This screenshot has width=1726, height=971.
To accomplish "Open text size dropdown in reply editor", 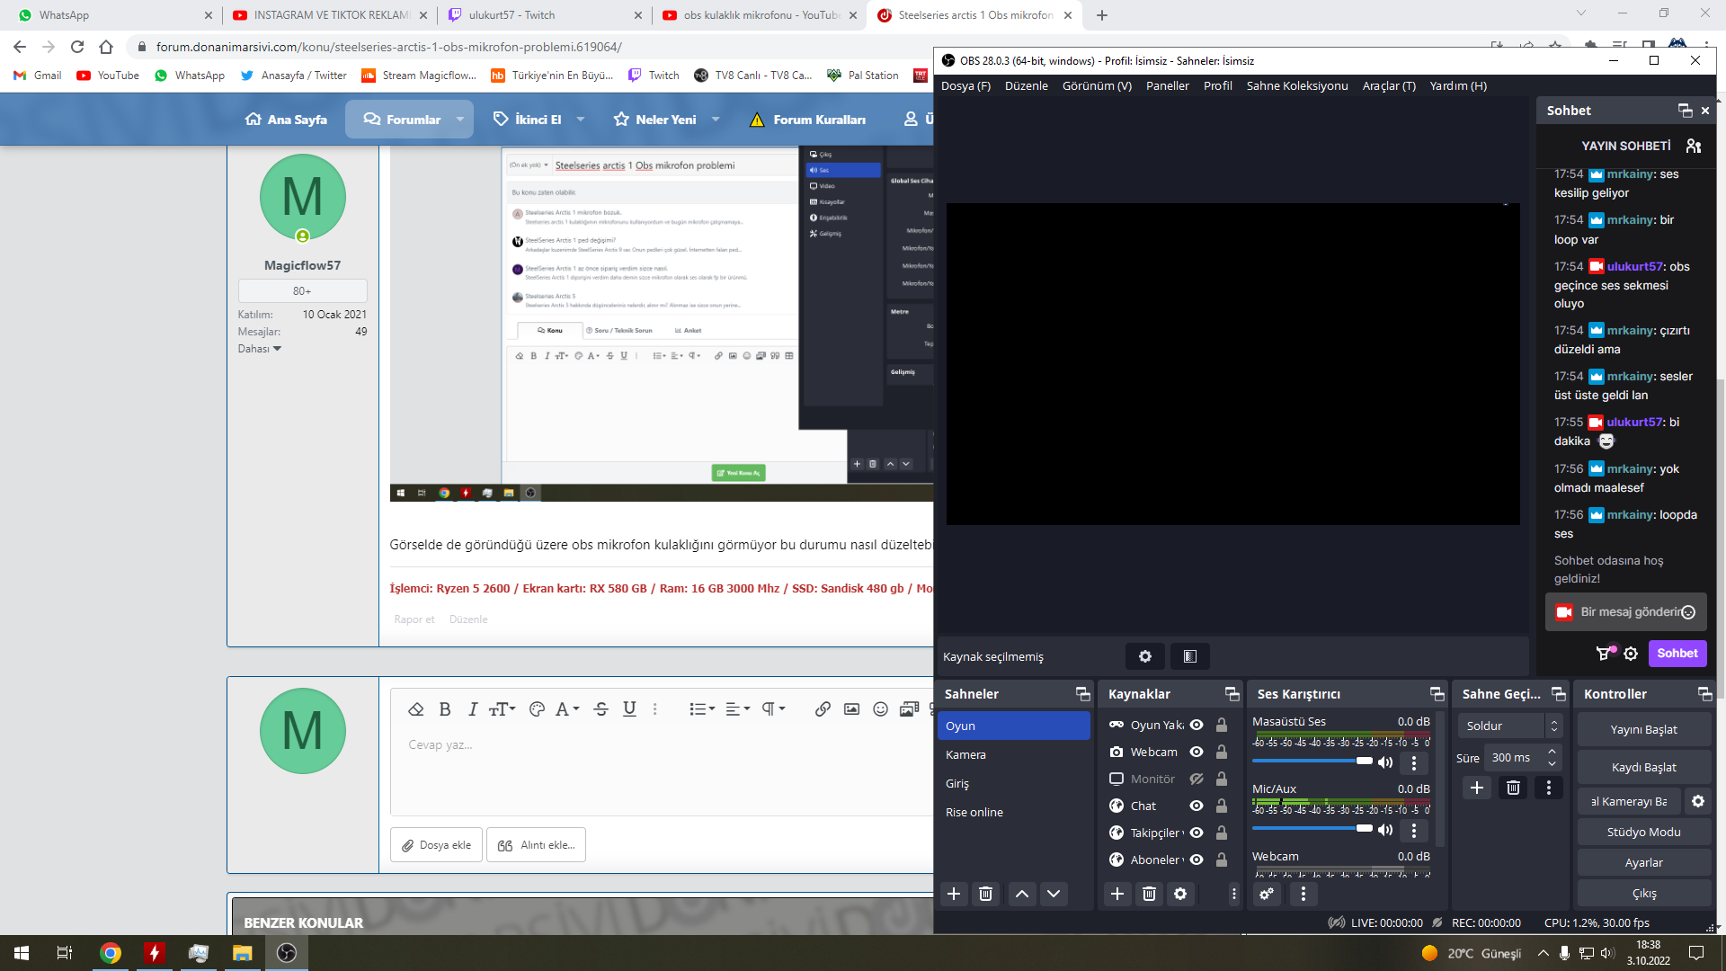I will pyautogui.click(x=502, y=709).
